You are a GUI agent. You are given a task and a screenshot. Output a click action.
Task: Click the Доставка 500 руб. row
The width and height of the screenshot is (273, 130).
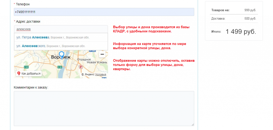pyautogui.click(x=234, y=19)
